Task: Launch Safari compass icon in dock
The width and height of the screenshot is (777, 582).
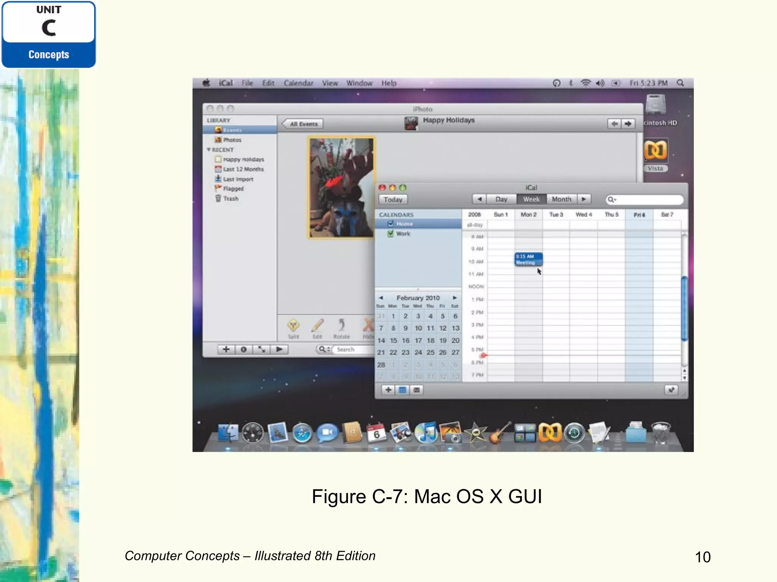Action: click(302, 433)
